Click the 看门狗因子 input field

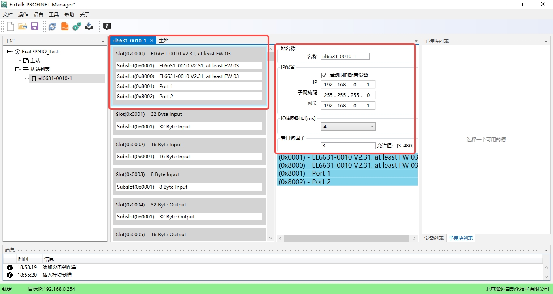click(348, 146)
